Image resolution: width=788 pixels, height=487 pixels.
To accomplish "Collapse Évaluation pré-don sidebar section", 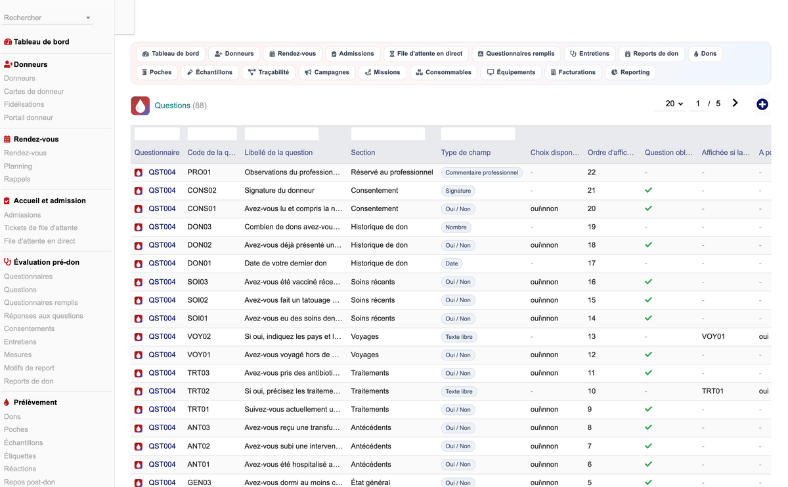I will [x=41, y=262].
